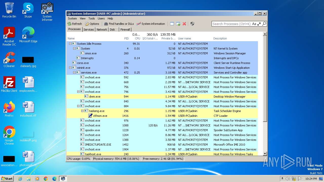Sort by the CPU column header

[137, 38]
